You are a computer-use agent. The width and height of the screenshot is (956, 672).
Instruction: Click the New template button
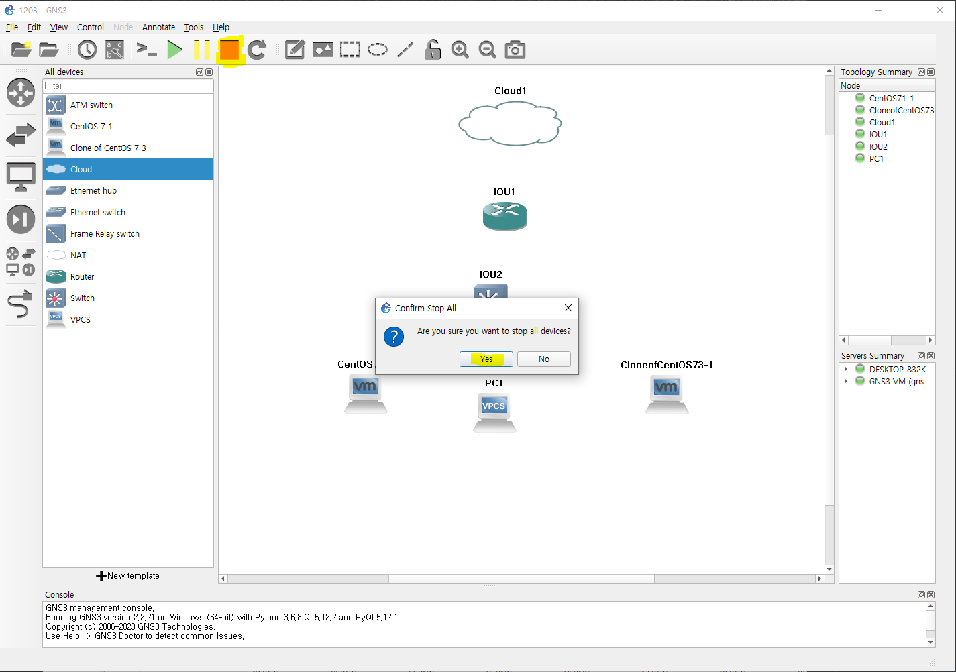[127, 576]
